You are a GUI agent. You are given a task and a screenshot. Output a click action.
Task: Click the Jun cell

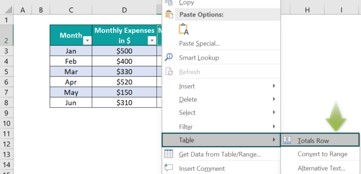click(x=71, y=103)
